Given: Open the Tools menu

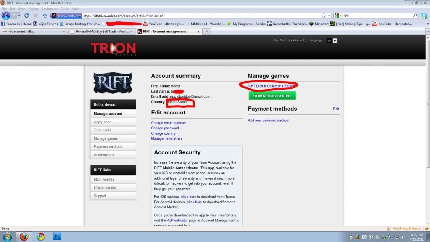Looking at the screenshot, I should 65,8.
